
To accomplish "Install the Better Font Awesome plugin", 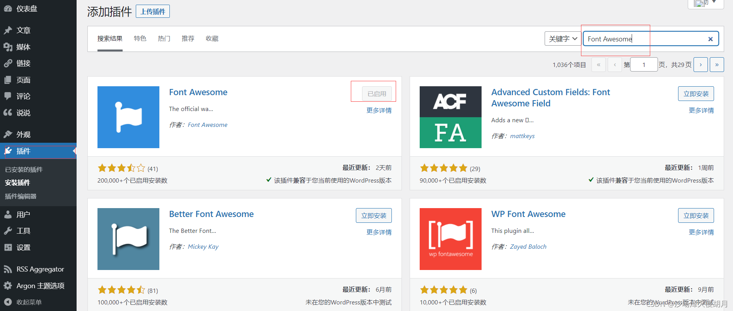I will tap(374, 215).
